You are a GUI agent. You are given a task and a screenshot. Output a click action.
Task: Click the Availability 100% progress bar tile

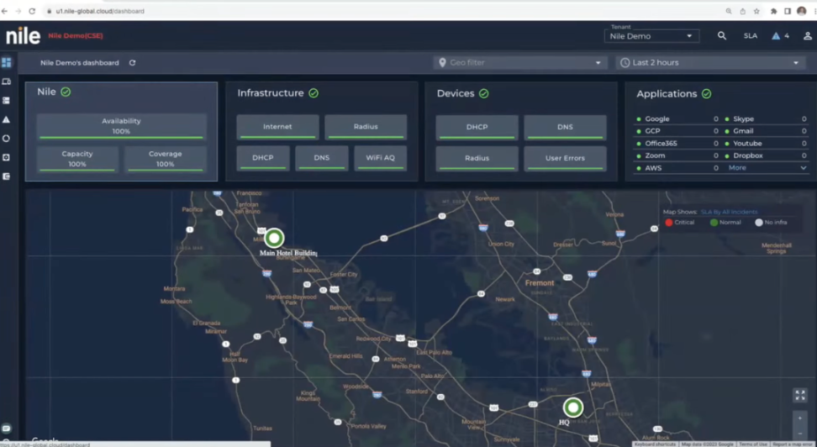coord(121,126)
